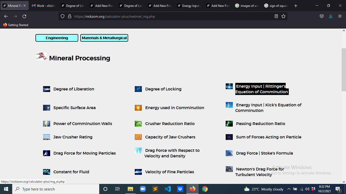The image size is (346, 194).
Task: Click the Degree of Liberation thumbnail icon
Action: click(x=47, y=89)
